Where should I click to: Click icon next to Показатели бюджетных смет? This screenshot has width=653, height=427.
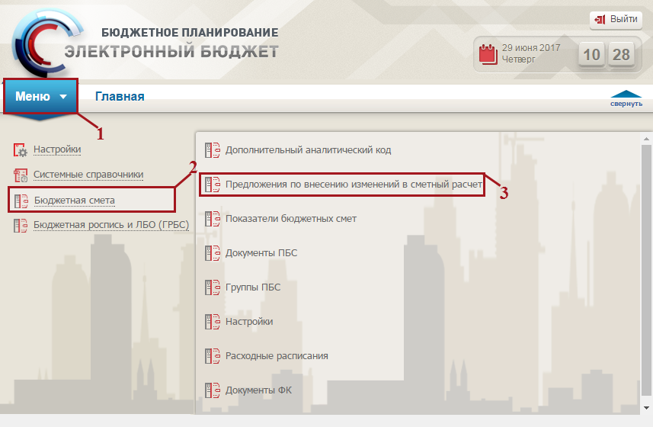212,219
